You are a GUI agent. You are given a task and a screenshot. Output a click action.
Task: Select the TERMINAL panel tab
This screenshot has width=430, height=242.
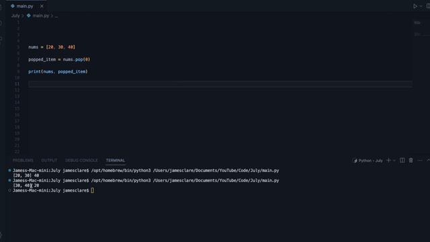[x=116, y=160]
